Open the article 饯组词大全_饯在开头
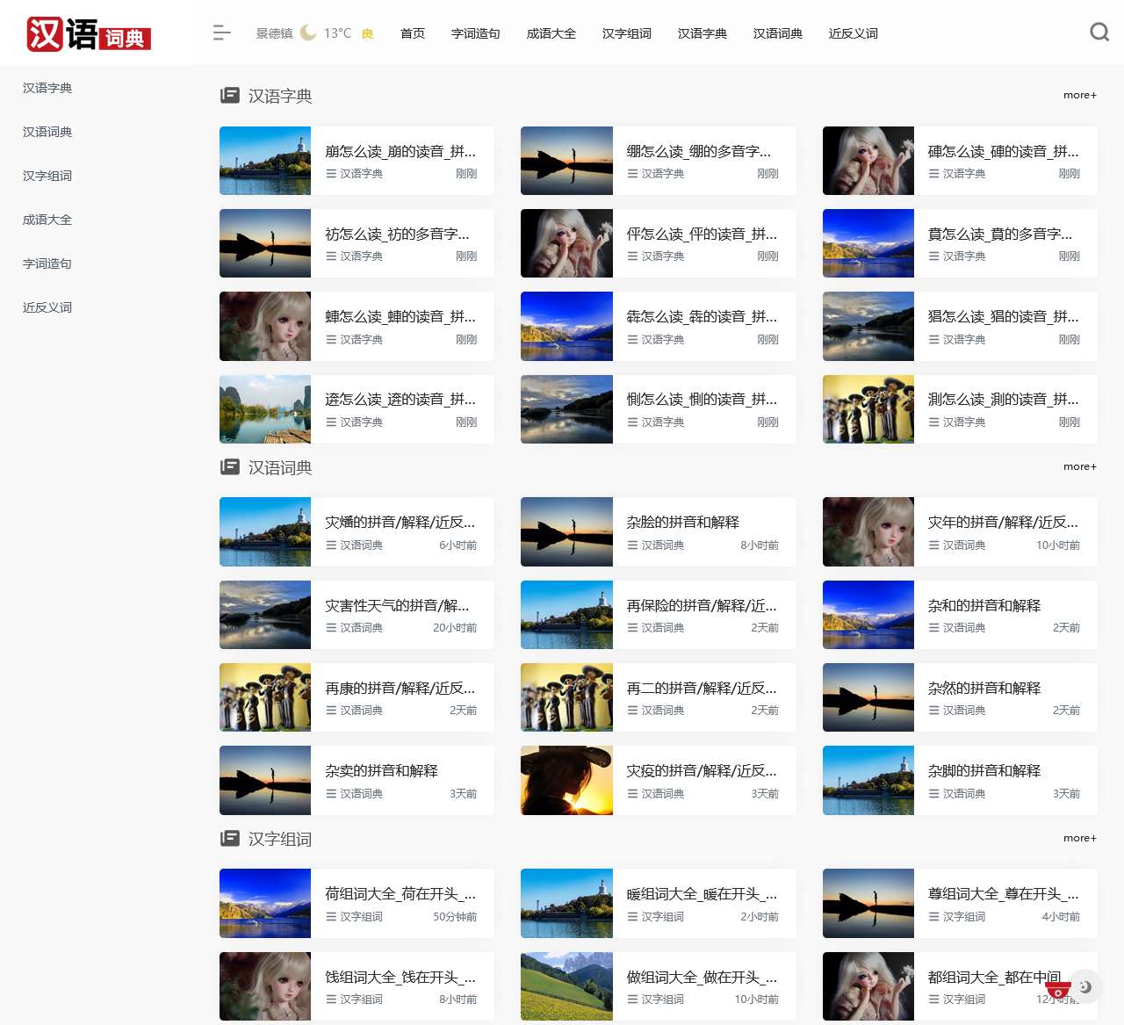This screenshot has height=1025, width=1124. click(400, 977)
